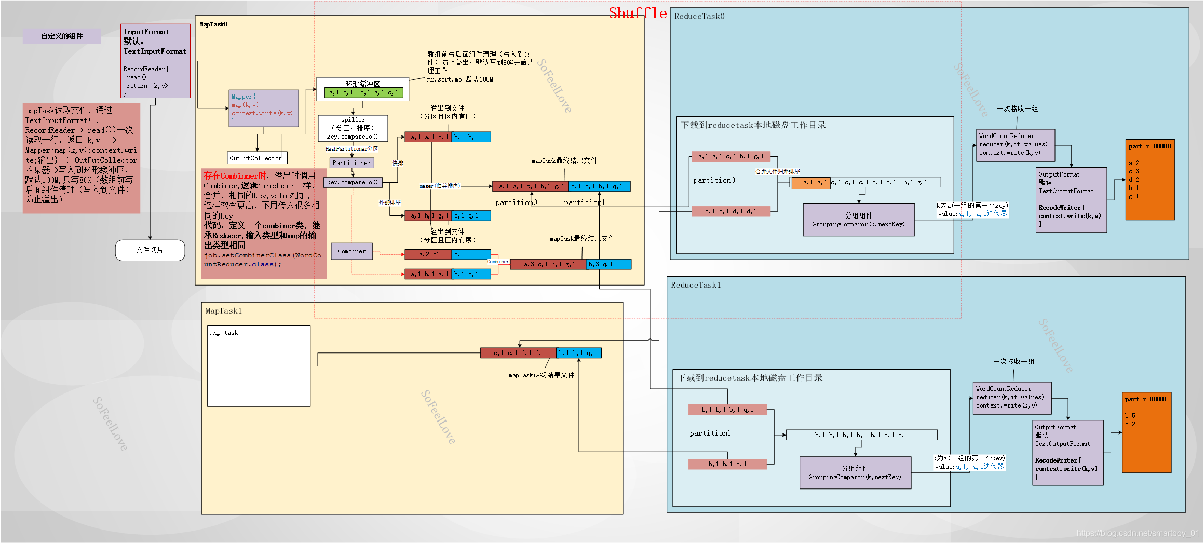Viewport: 1204px width, 543px height.
Task: Select the WordCountReducer box in ReduceTask0
Action: (x=1016, y=145)
